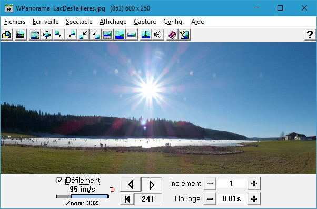Click the zoom slider bar
The image size is (317, 209).
click(83, 196)
